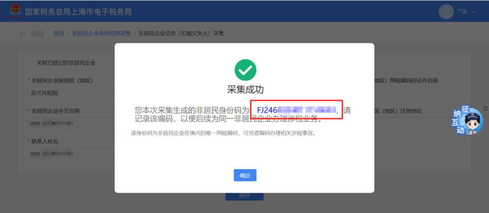Click the 返回 text label
The height and width of the screenshot is (213, 489).
pos(37,33)
